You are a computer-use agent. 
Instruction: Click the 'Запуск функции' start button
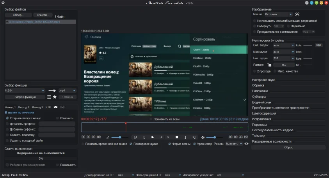tap(25, 97)
